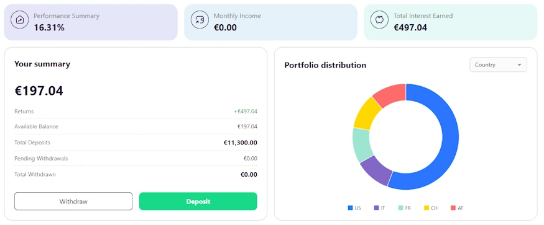The height and width of the screenshot is (225, 544).
Task: Click the Total Interest Earned €497.04 value
Action: coord(410,28)
